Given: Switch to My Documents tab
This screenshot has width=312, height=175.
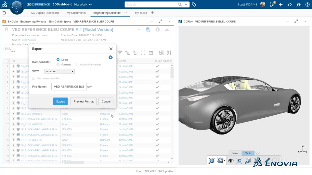Looking at the screenshot, I should [76, 13].
